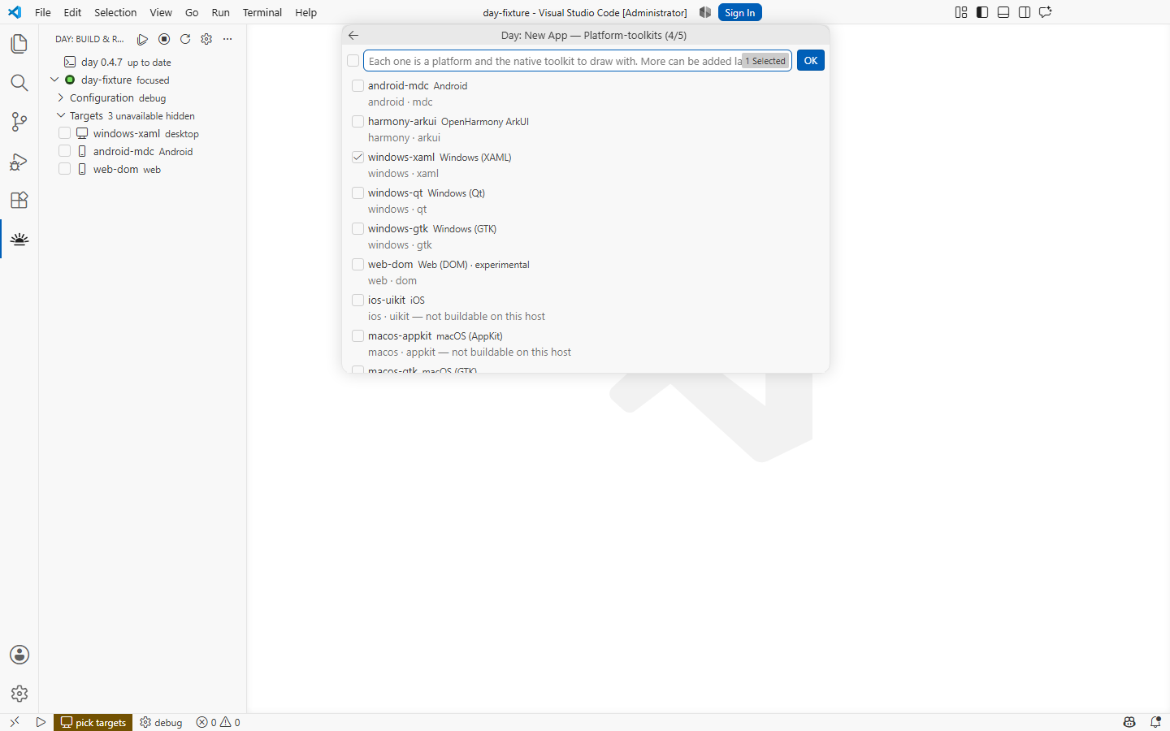The height and width of the screenshot is (731, 1170).
Task: Click debug configuration in status bar
Action: (161, 722)
